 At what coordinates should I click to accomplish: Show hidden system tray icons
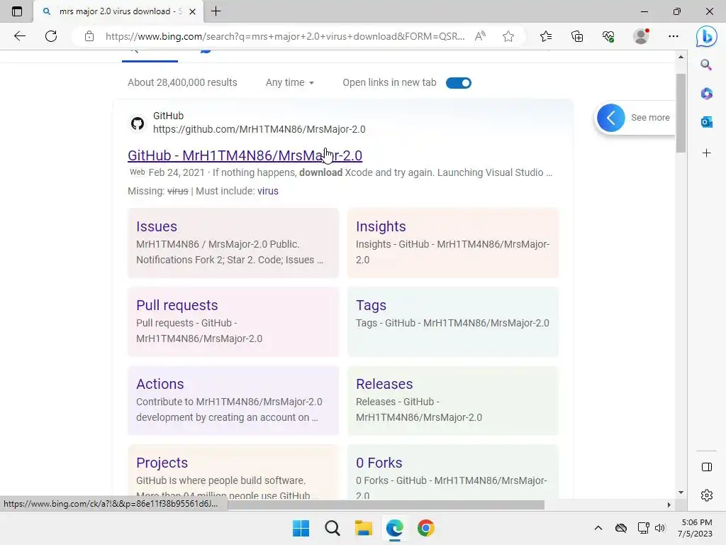598,528
